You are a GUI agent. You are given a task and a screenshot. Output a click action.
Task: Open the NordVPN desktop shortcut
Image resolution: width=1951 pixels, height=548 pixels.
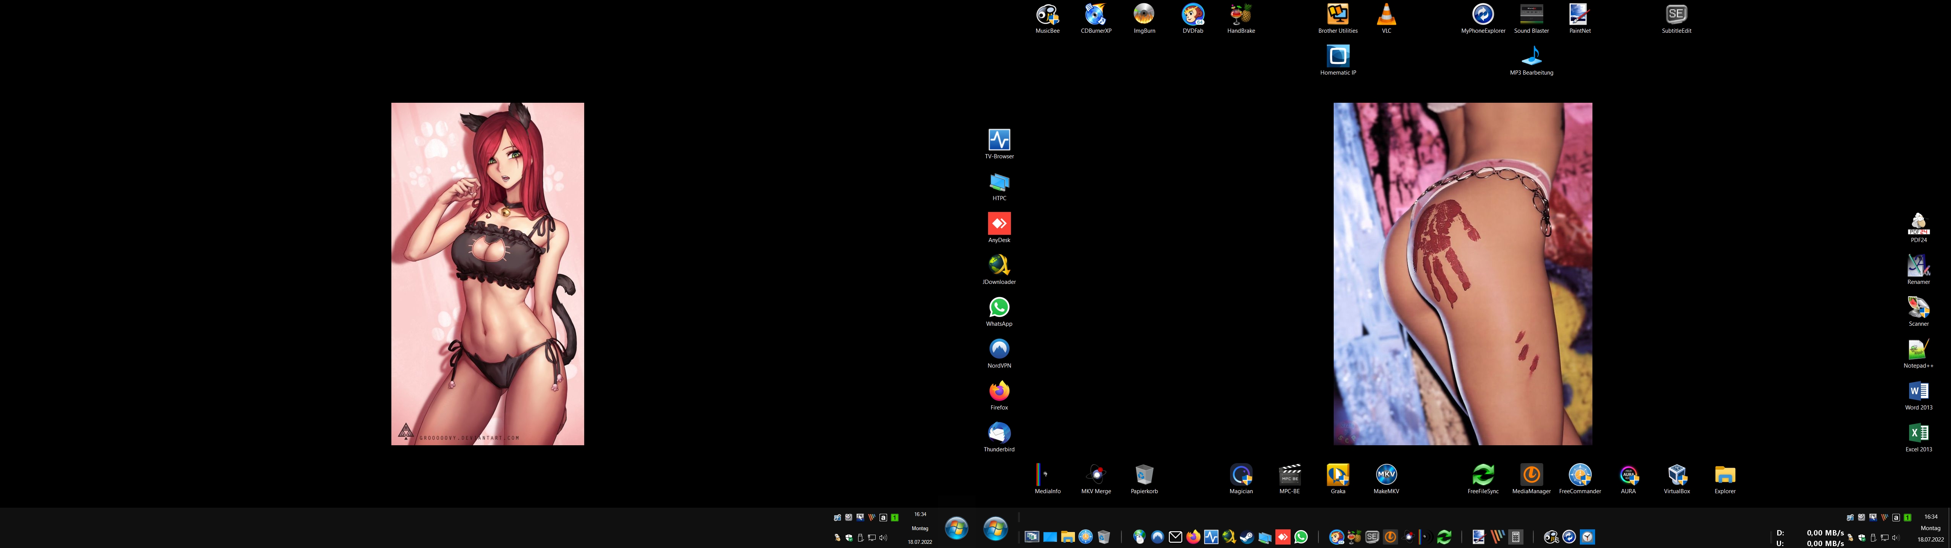[x=999, y=354]
